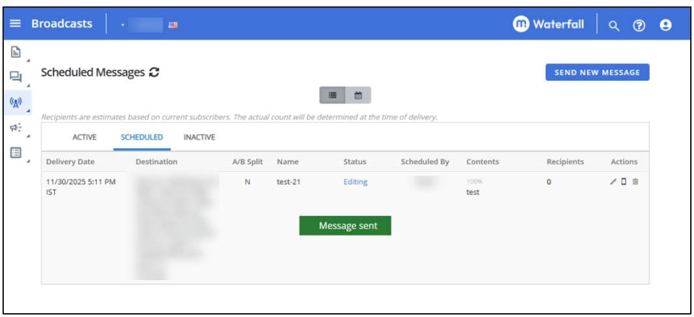The height and width of the screenshot is (317, 694).
Task: Preview test-21 message on mobile icon
Action: [x=624, y=182]
